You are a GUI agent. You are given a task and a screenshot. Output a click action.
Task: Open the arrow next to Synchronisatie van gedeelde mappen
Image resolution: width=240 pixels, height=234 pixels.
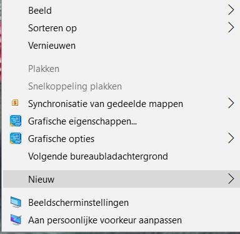click(x=231, y=103)
